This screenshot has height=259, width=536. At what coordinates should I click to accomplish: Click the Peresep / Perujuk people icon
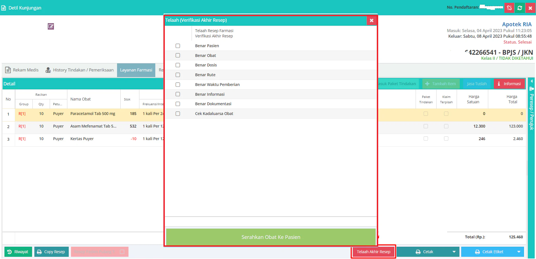tap(532, 89)
